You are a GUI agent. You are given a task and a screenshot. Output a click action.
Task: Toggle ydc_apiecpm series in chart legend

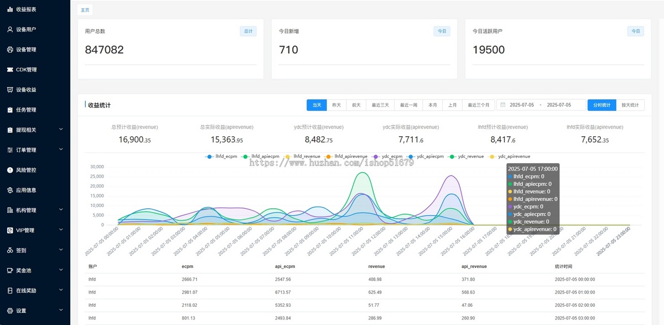coord(426,157)
